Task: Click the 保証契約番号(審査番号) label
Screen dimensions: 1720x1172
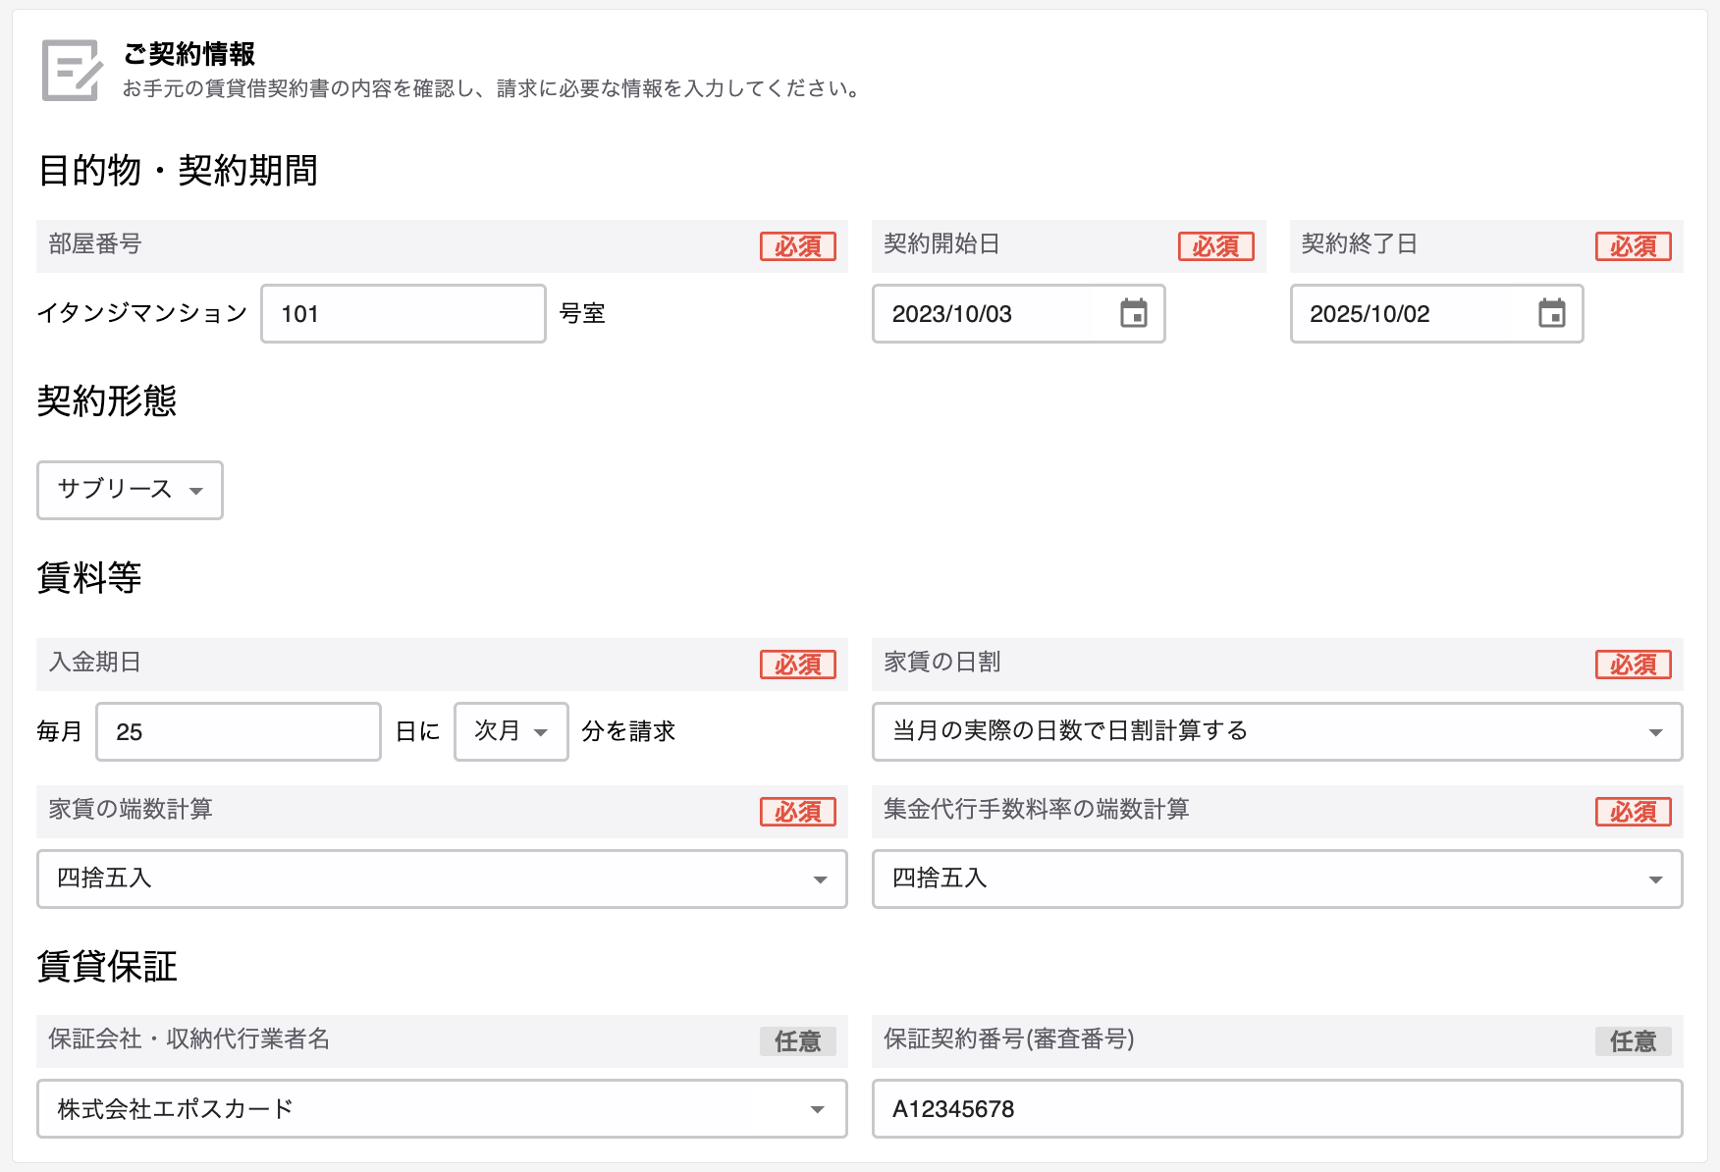Action: click(x=1009, y=1039)
